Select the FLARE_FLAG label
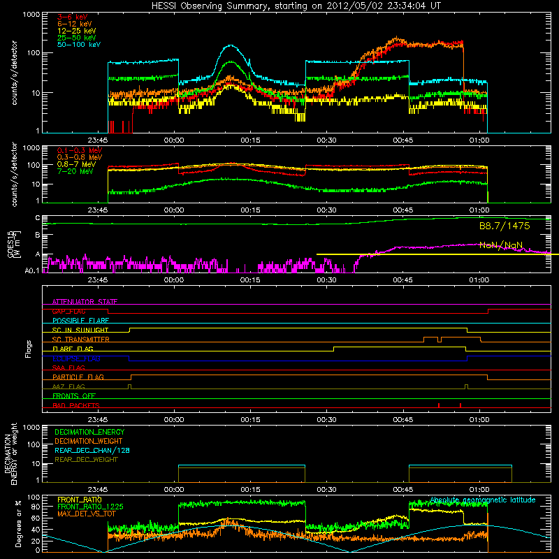The width and height of the screenshot is (559, 559). click(73, 349)
